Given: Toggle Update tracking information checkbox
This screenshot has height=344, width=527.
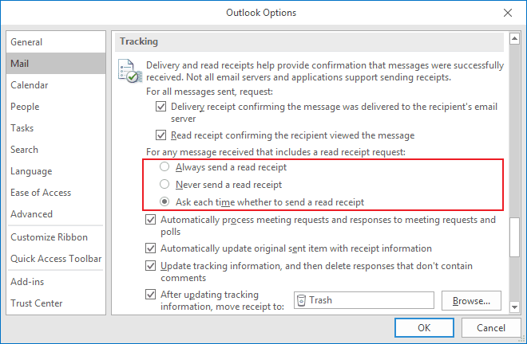Looking at the screenshot, I should (x=150, y=265).
